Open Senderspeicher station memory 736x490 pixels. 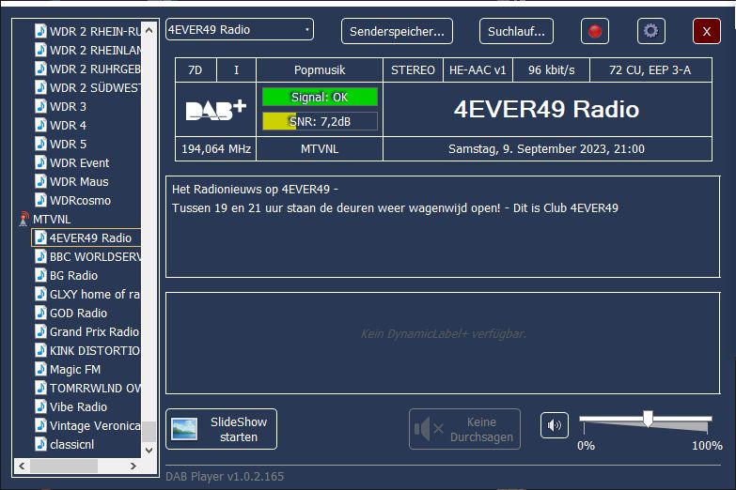(397, 31)
